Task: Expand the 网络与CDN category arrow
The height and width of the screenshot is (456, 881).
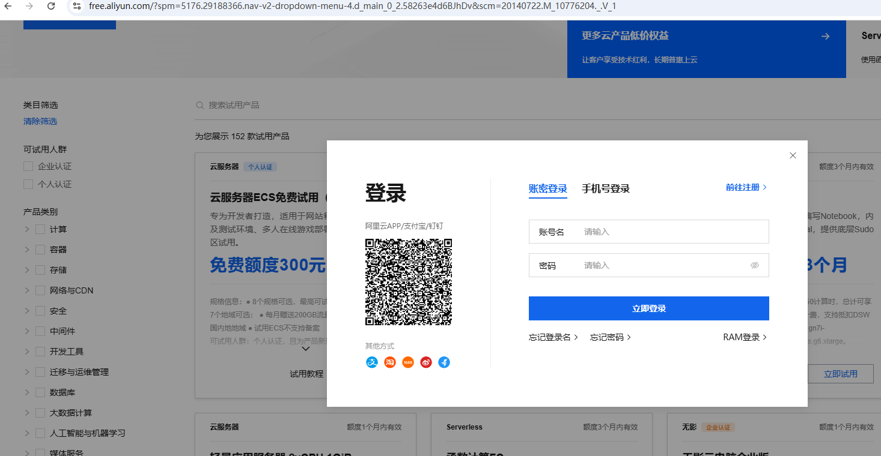Action: [x=27, y=290]
